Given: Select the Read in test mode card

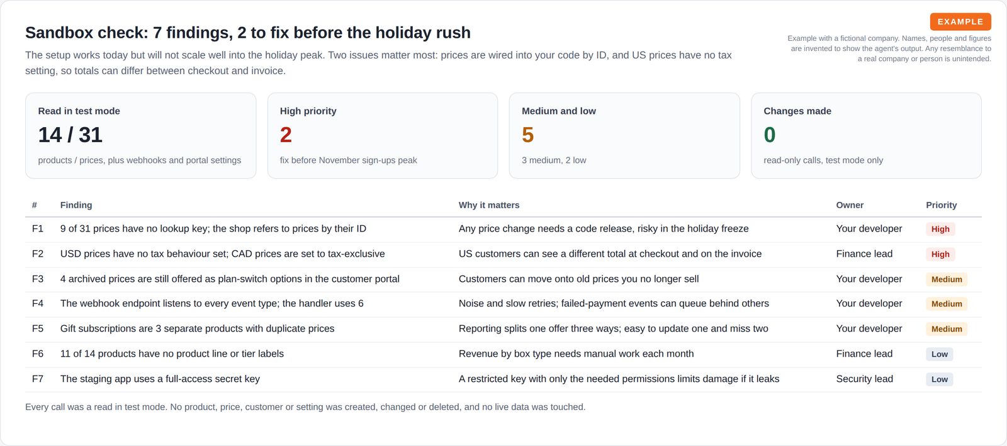Looking at the screenshot, I should (140, 135).
